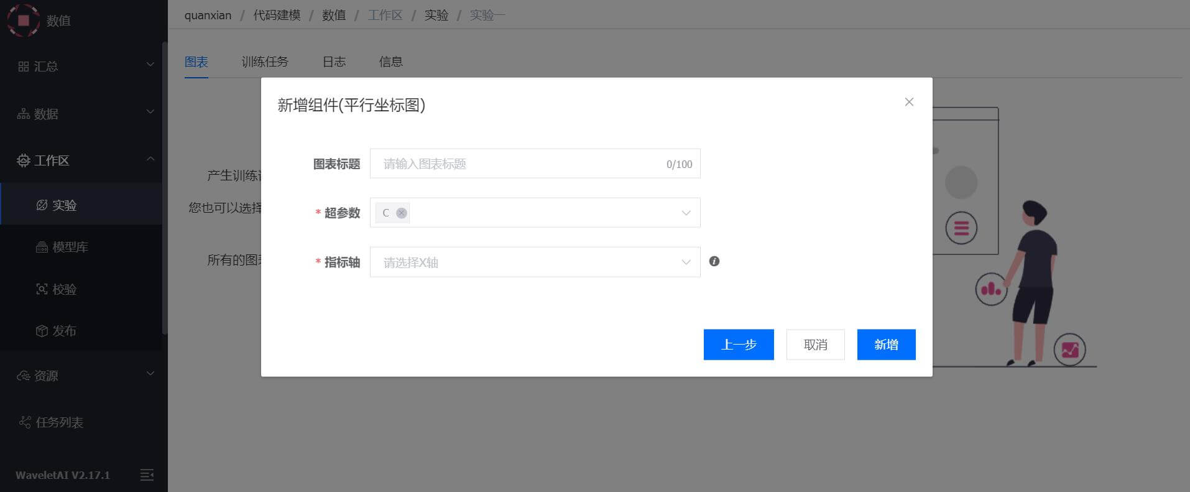Expand the 数据 menu chevron
Image resolution: width=1190 pixels, height=492 pixels.
pyautogui.click(x=150, y=111)
